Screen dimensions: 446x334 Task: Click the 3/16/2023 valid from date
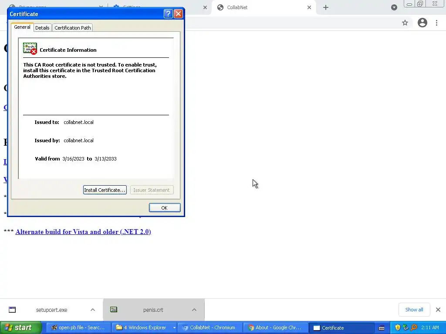[73, 159]
